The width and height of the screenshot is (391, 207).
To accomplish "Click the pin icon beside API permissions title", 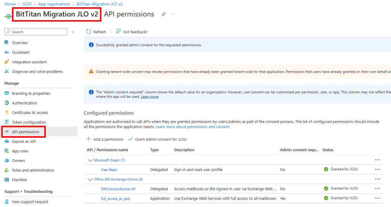I will (x=163, y=14).
